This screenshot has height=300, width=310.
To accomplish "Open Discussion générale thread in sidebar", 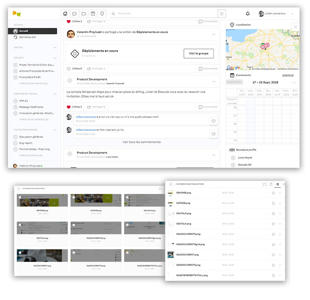I will [31, 137].
